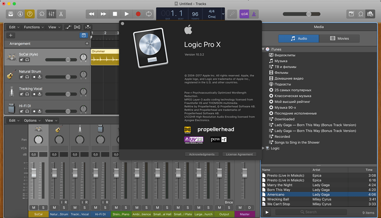Enable input monitoring on Hi-Fi DI track

[40, 111]
